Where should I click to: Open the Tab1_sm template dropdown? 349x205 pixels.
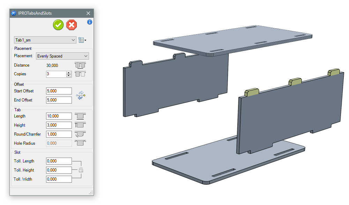(45, 40)
